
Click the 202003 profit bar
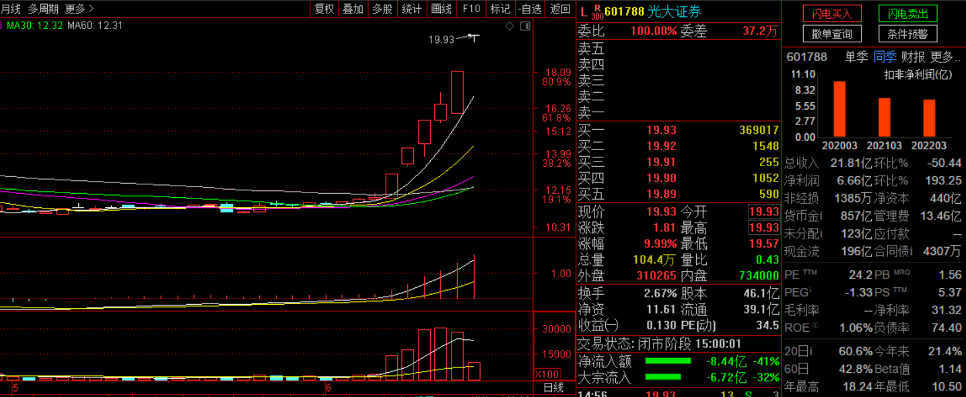click(x=839, y=109)
